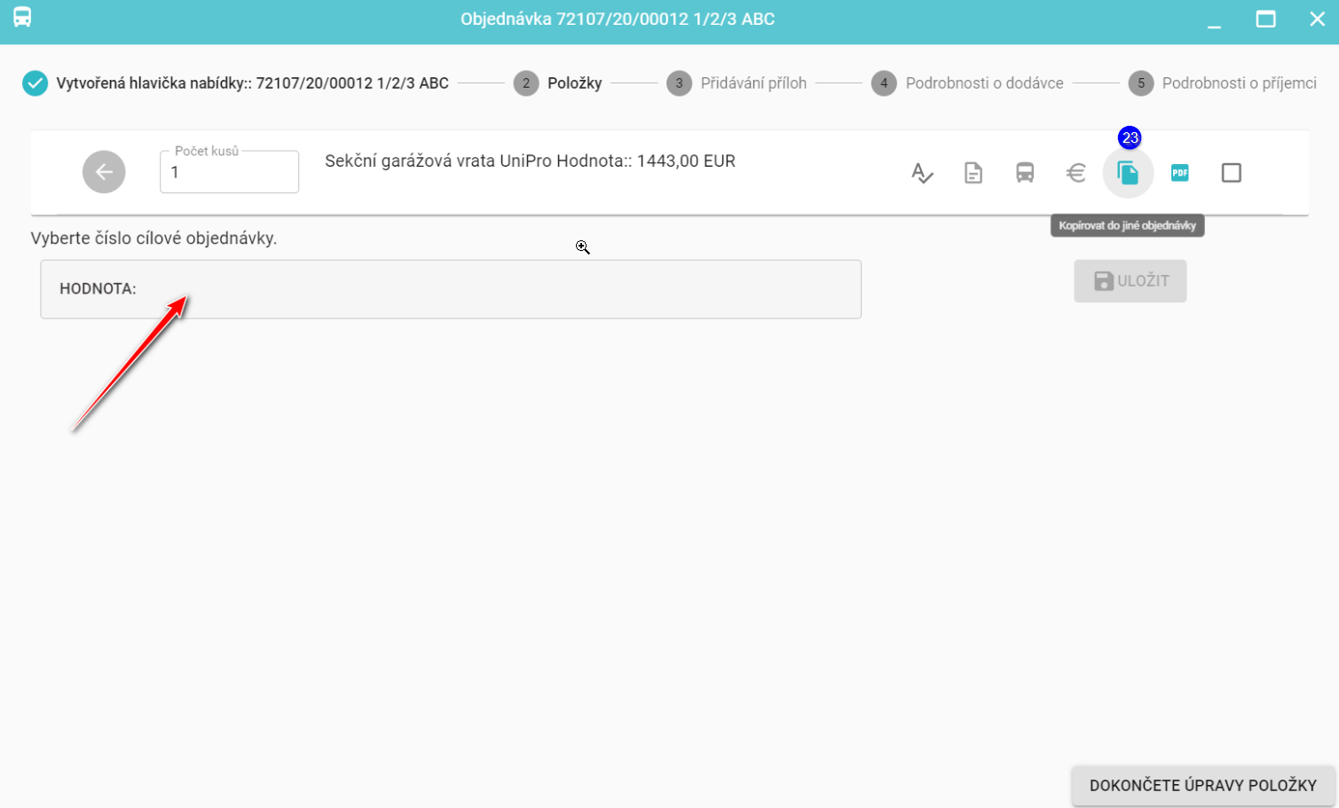
Task: Switch to step 4 Podrobnosti o dodávce
Action: 967,83
